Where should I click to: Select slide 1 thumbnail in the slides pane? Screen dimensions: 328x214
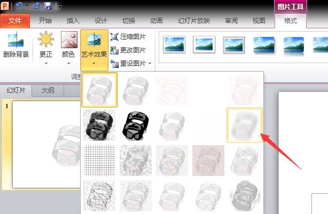46,144
